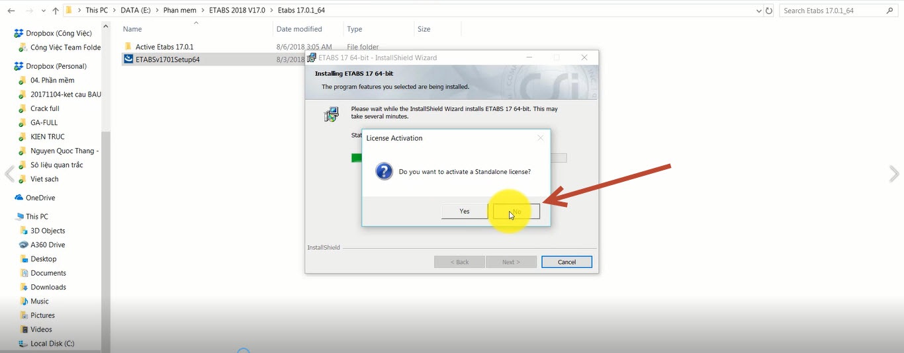Close the InstallShield Wizard window

coord(584,58)
